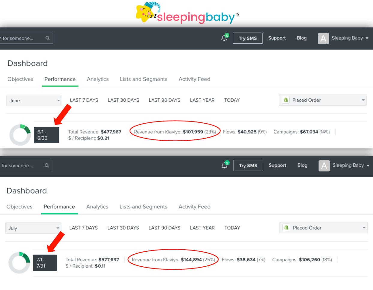Open Lists and Segments tab in bottom dashboard
373x290 pixels.
(x=143, y=207)
